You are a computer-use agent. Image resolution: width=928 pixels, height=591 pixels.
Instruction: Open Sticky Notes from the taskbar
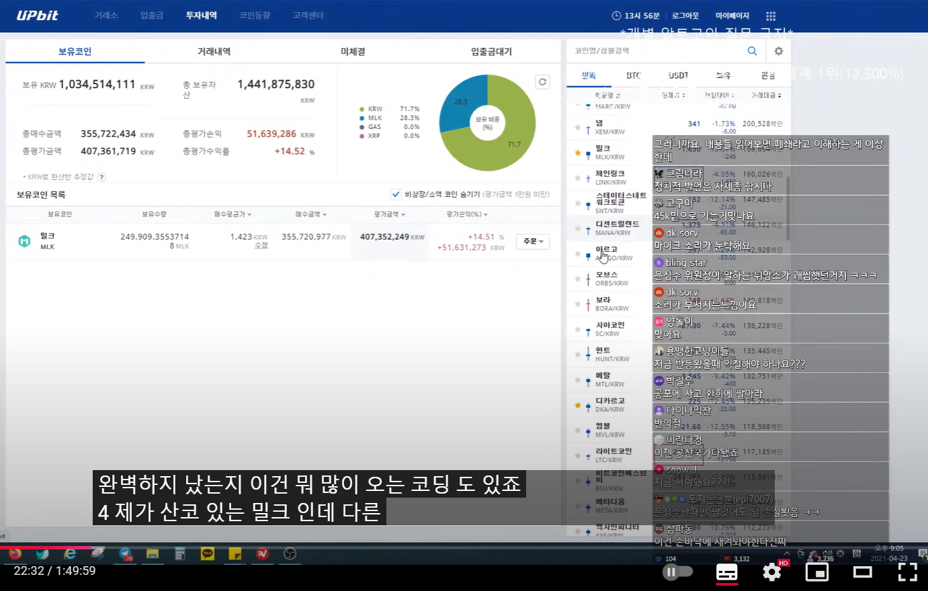click(x=235, y=554)
